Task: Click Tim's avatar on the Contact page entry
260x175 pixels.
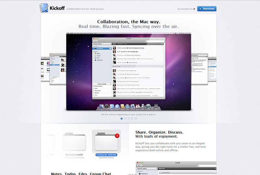Action: pos(114,71)
